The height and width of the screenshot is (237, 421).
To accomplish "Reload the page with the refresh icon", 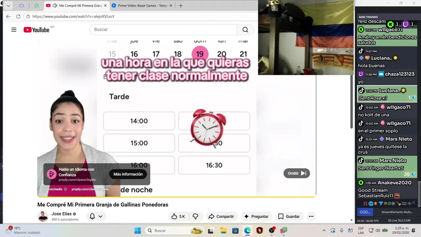I will tap(18, 16).
